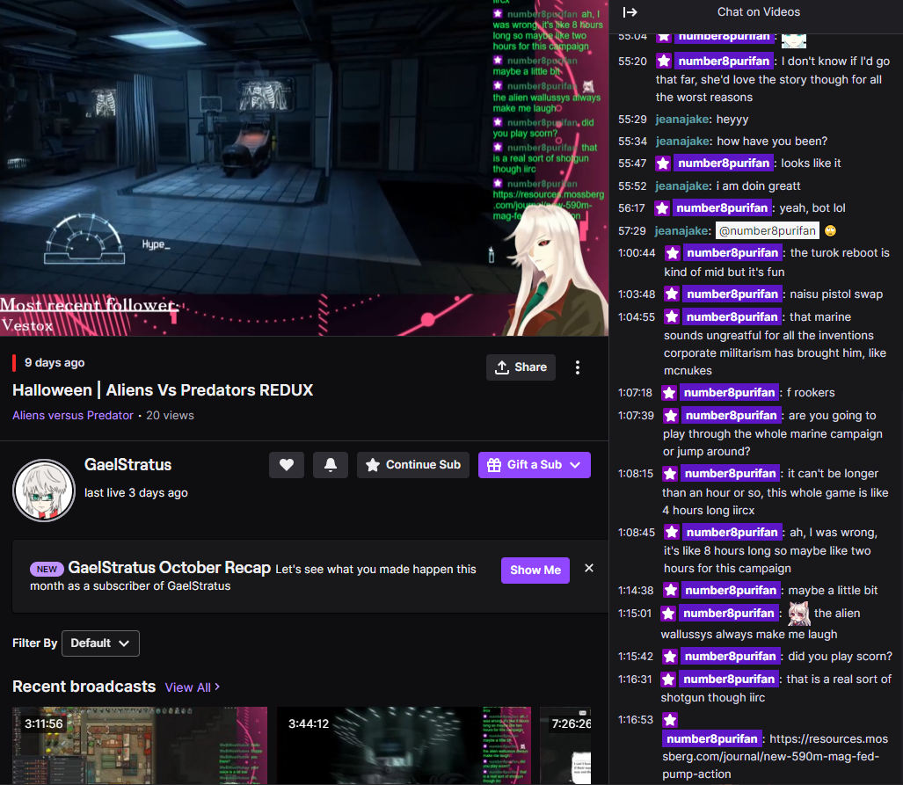This screenshot has height=785, width=903.
Task: Open the 3:44:12 broadcast thumbnail
Action: tap(404, 745)
